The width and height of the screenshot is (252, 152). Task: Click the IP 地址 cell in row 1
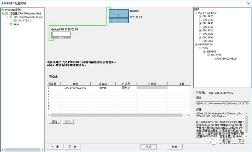(x=152, y=88)
